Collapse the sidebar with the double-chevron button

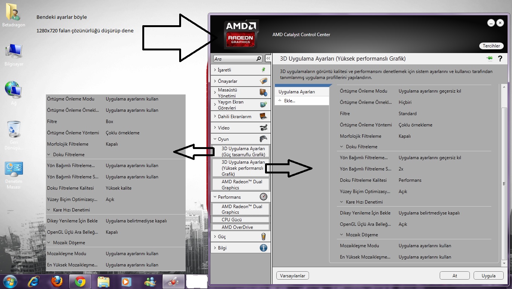(268, 59)
